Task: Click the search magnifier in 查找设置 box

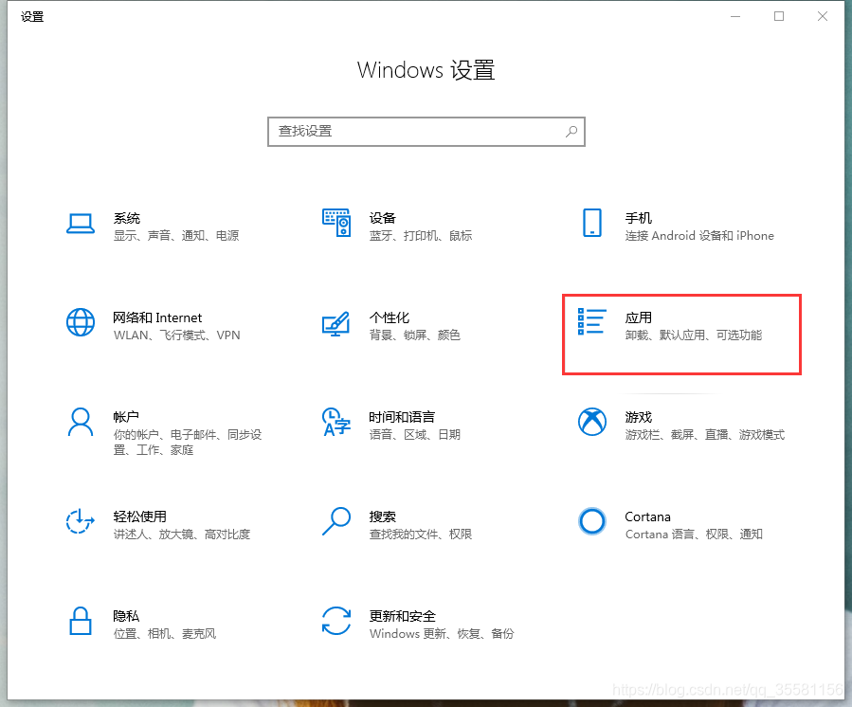Action: 571,132
